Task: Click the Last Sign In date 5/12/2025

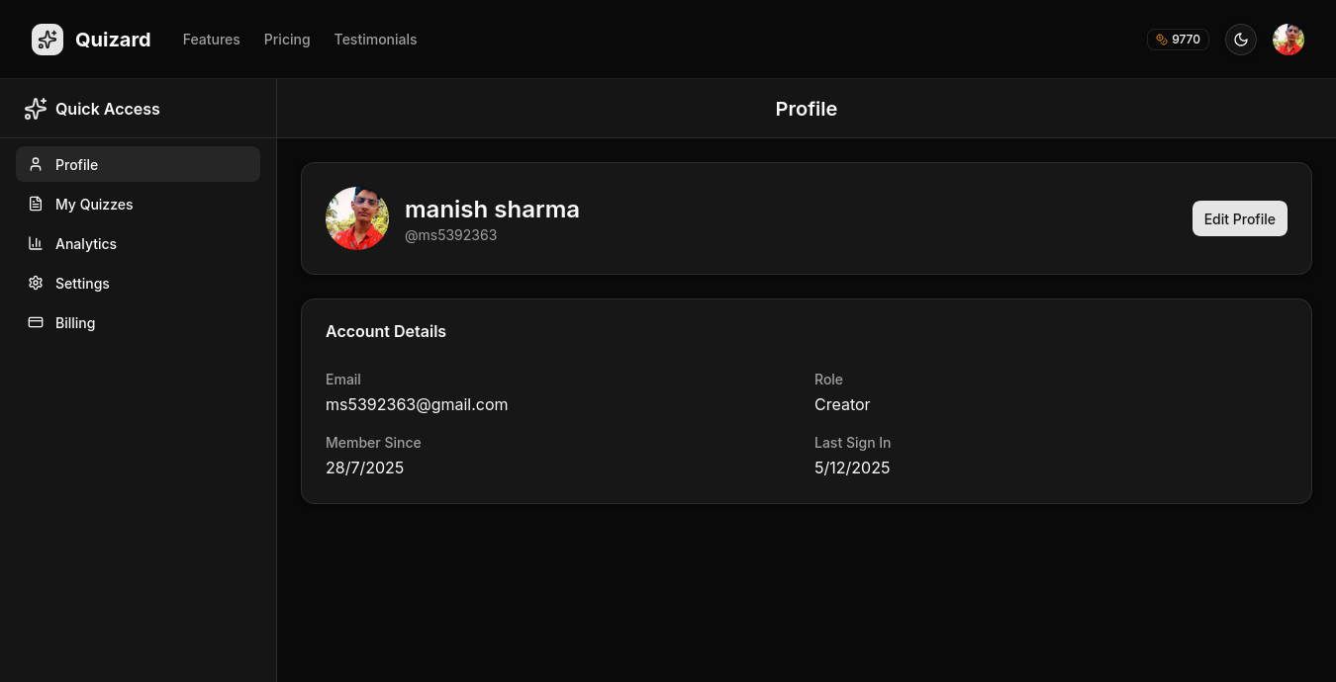Action: coord(852,468)
